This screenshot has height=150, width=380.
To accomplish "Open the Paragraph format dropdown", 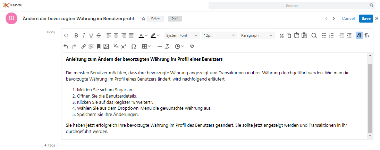I will [257, 35].
